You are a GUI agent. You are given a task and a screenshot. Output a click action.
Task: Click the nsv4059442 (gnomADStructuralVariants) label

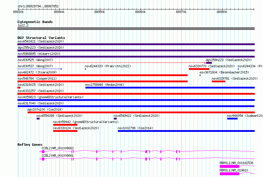point(86,122)
